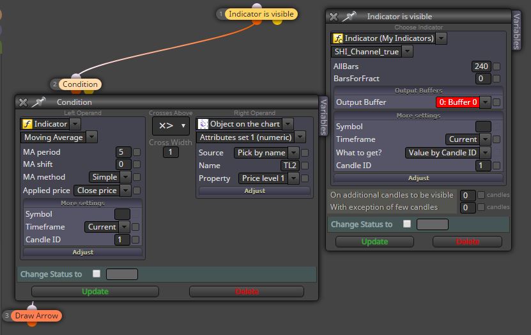Click the yellow output connector under Indicator is visible node
The height and width of the screenshot is (335, 531).
click(277, 22)
